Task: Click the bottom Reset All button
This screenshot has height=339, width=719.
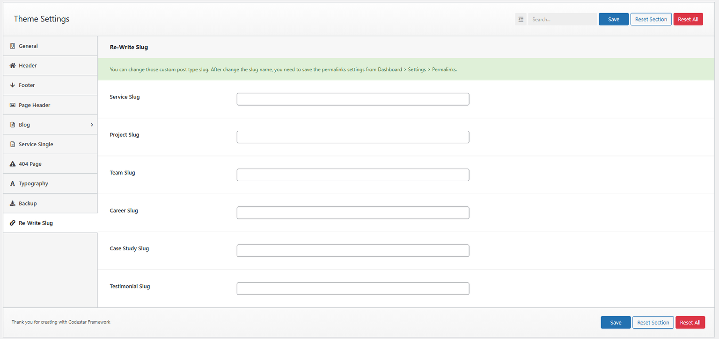Action: pos(690,323)
